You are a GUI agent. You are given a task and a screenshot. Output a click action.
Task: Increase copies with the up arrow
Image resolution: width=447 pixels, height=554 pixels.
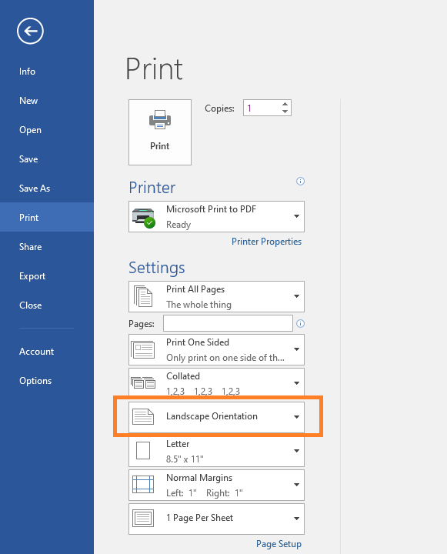coord(285,104)
